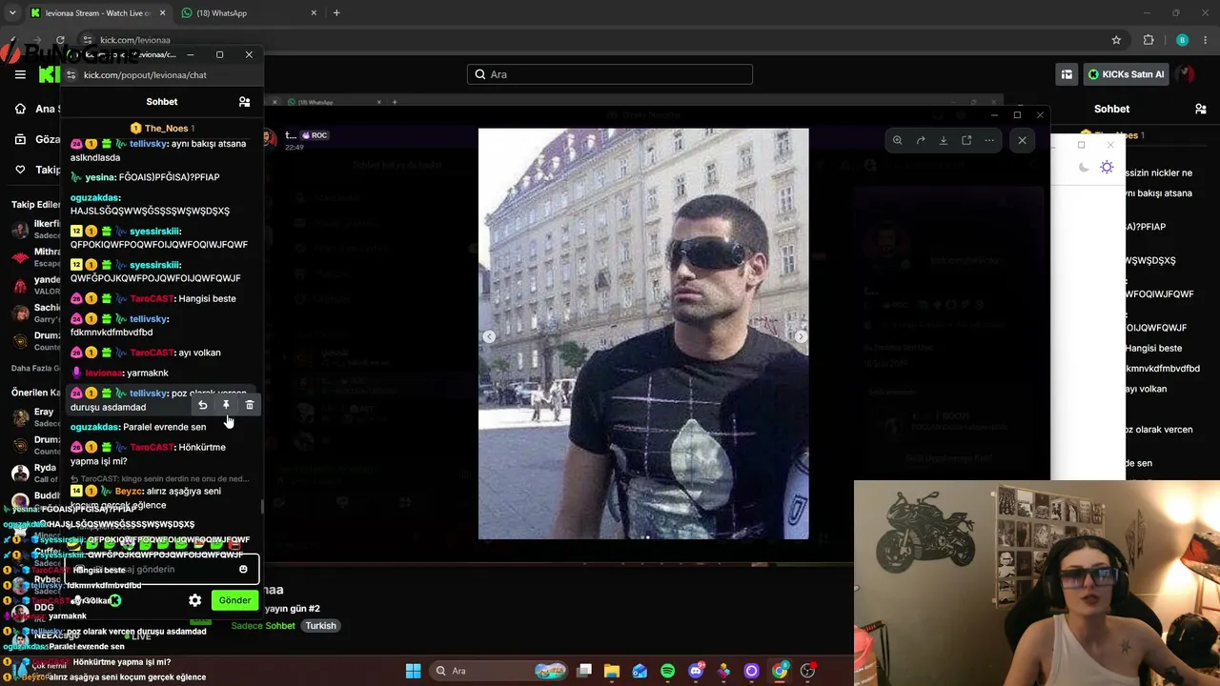
Task: Open more options in the image viewer toolbar
Action: [x=989, y=140]
